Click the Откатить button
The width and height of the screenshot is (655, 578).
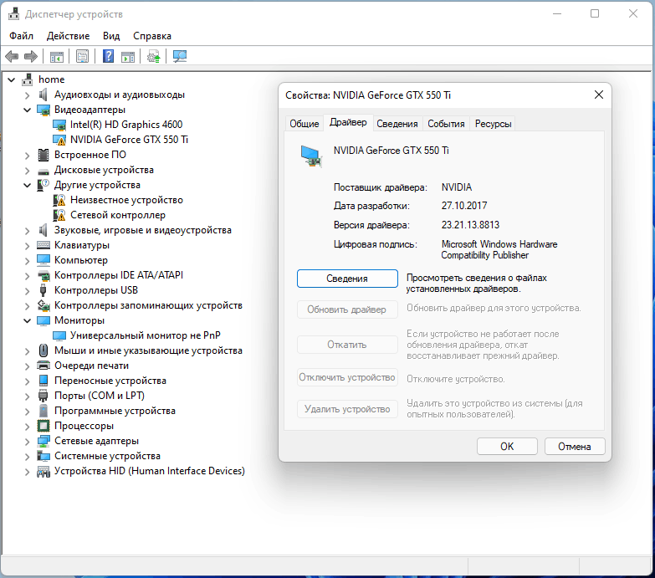[347, 345]
